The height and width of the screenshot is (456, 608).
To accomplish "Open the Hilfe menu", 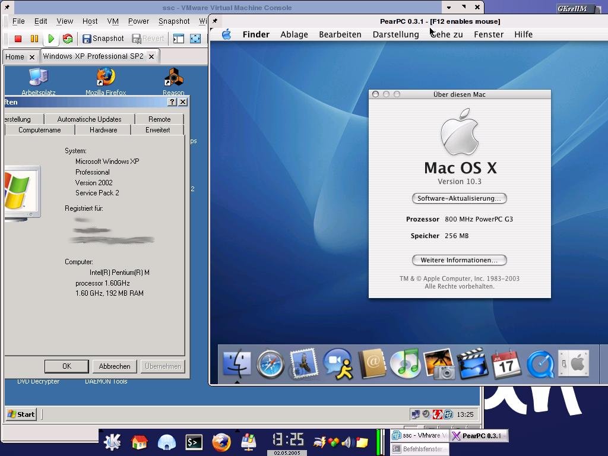I will [x=523, y=34].
